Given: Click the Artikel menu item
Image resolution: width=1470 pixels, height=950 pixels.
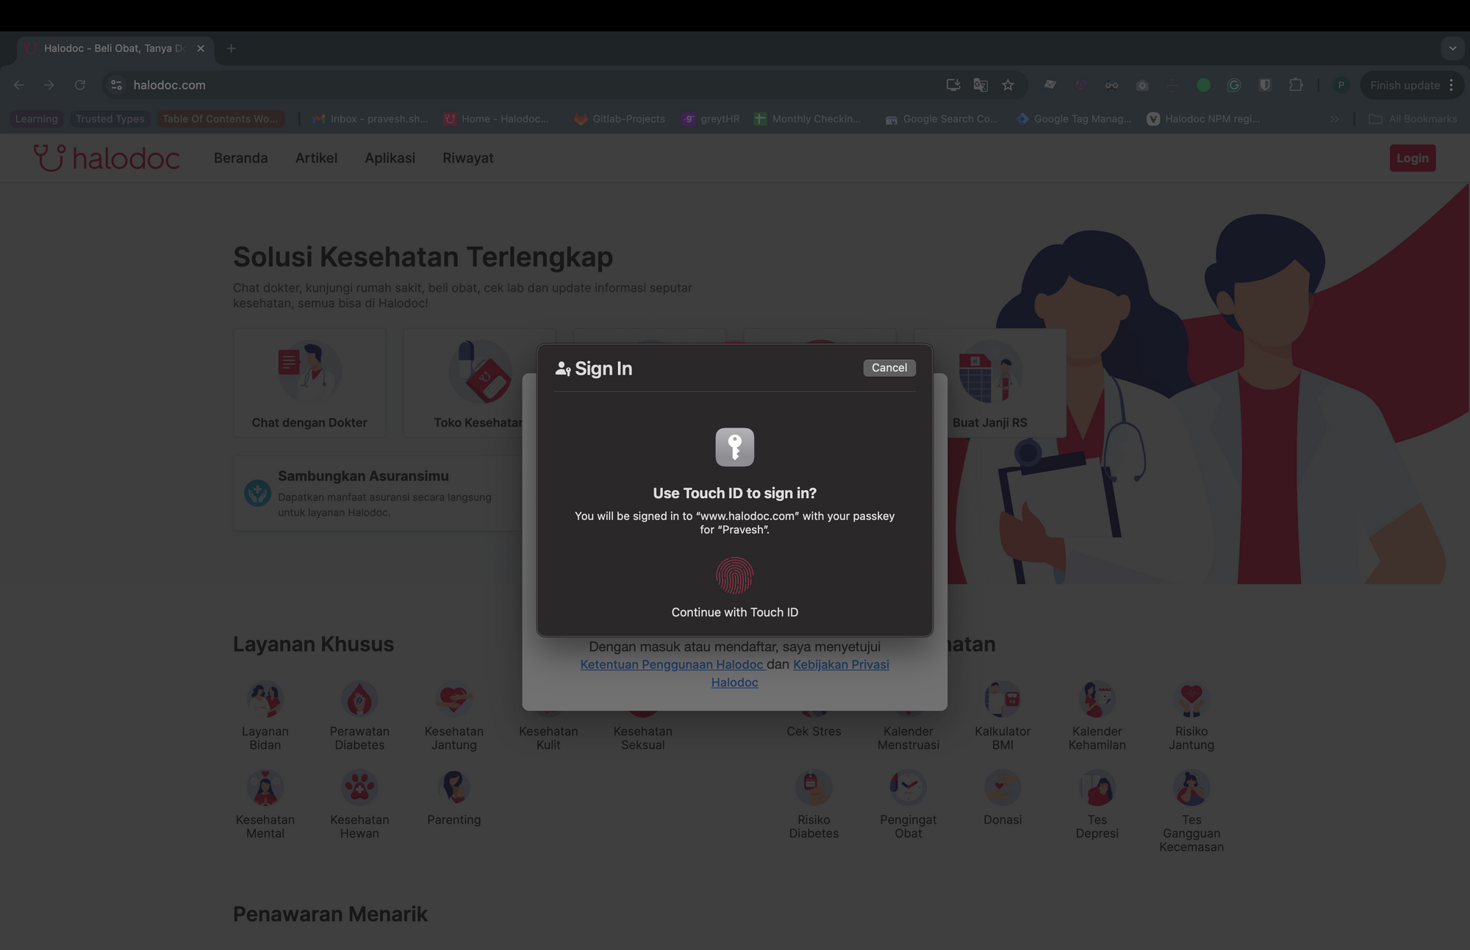Looking at the screenshot, I should pos(316,157).
